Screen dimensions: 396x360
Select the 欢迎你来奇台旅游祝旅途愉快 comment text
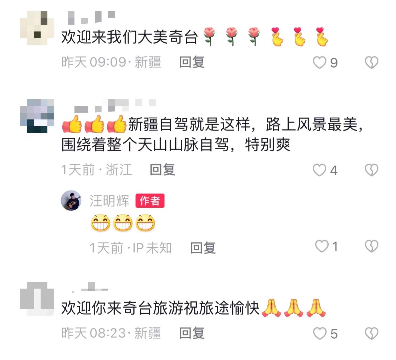[194, 308]
